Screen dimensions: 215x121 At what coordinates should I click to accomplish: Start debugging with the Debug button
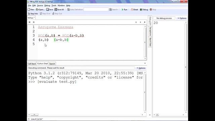coord(144,9)
